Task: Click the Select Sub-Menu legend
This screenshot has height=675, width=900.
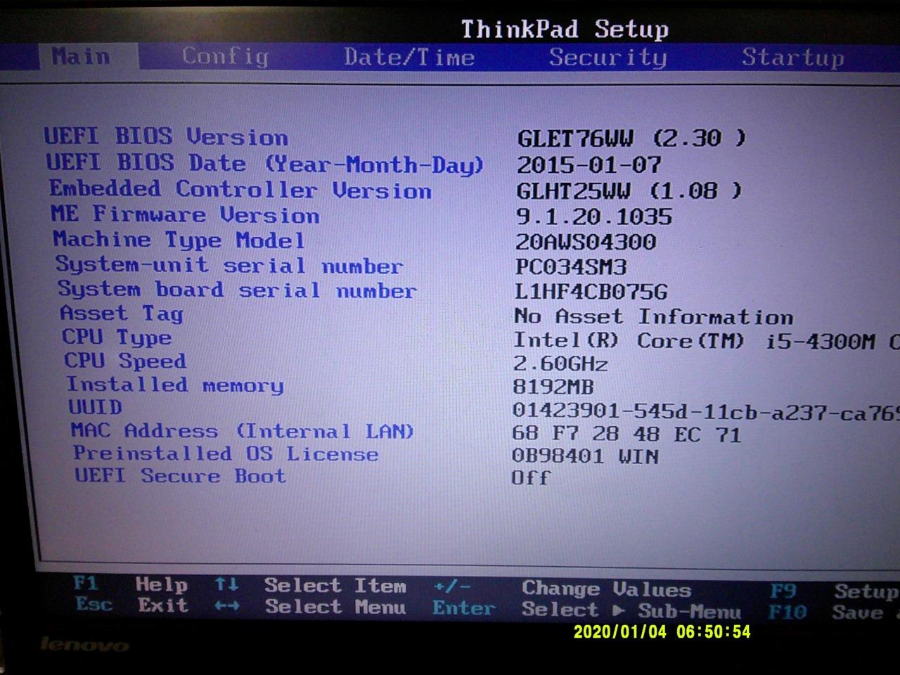Action: (x=631, y=610)
